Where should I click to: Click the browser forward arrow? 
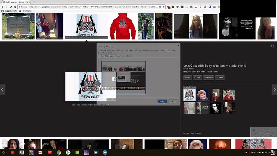coord(6,7)
